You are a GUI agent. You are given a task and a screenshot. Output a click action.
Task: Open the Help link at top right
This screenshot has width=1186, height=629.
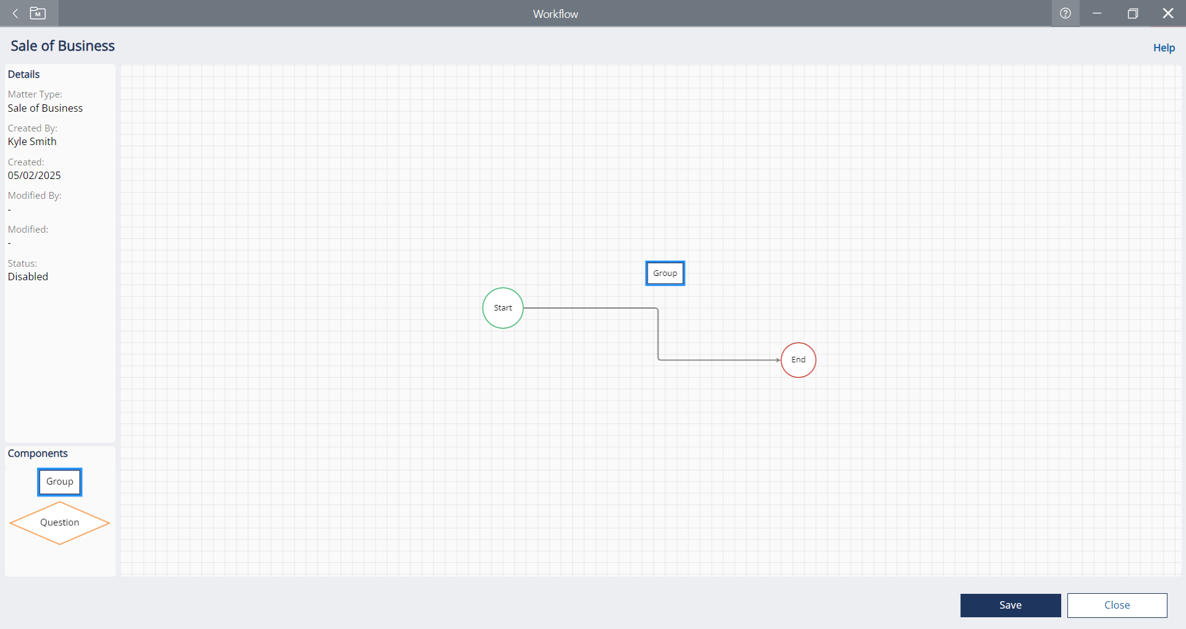(1164, 48)
